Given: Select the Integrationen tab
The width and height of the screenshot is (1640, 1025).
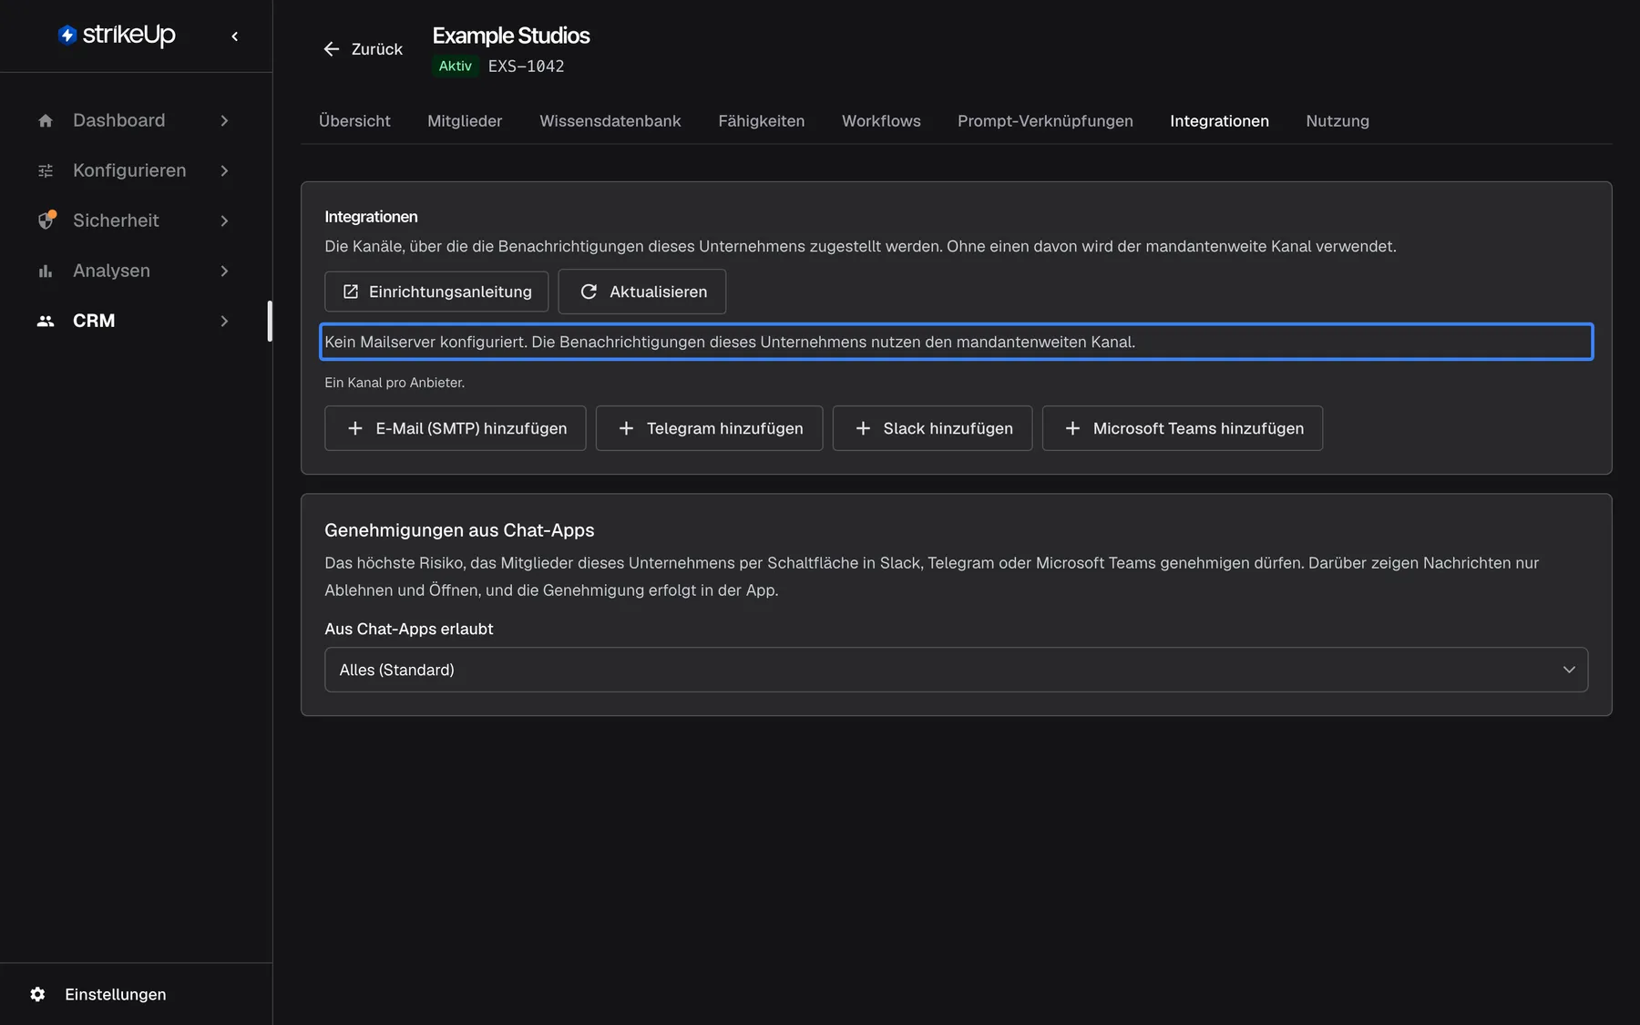Looking at the screenshot, I should pos(1219,121).
